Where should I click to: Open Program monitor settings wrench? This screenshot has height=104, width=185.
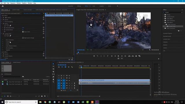150,50
